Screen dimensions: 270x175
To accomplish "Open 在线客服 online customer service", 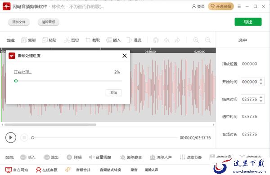I will coord(46,170).
